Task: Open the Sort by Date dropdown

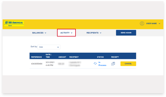Action: tap(49, 47)
